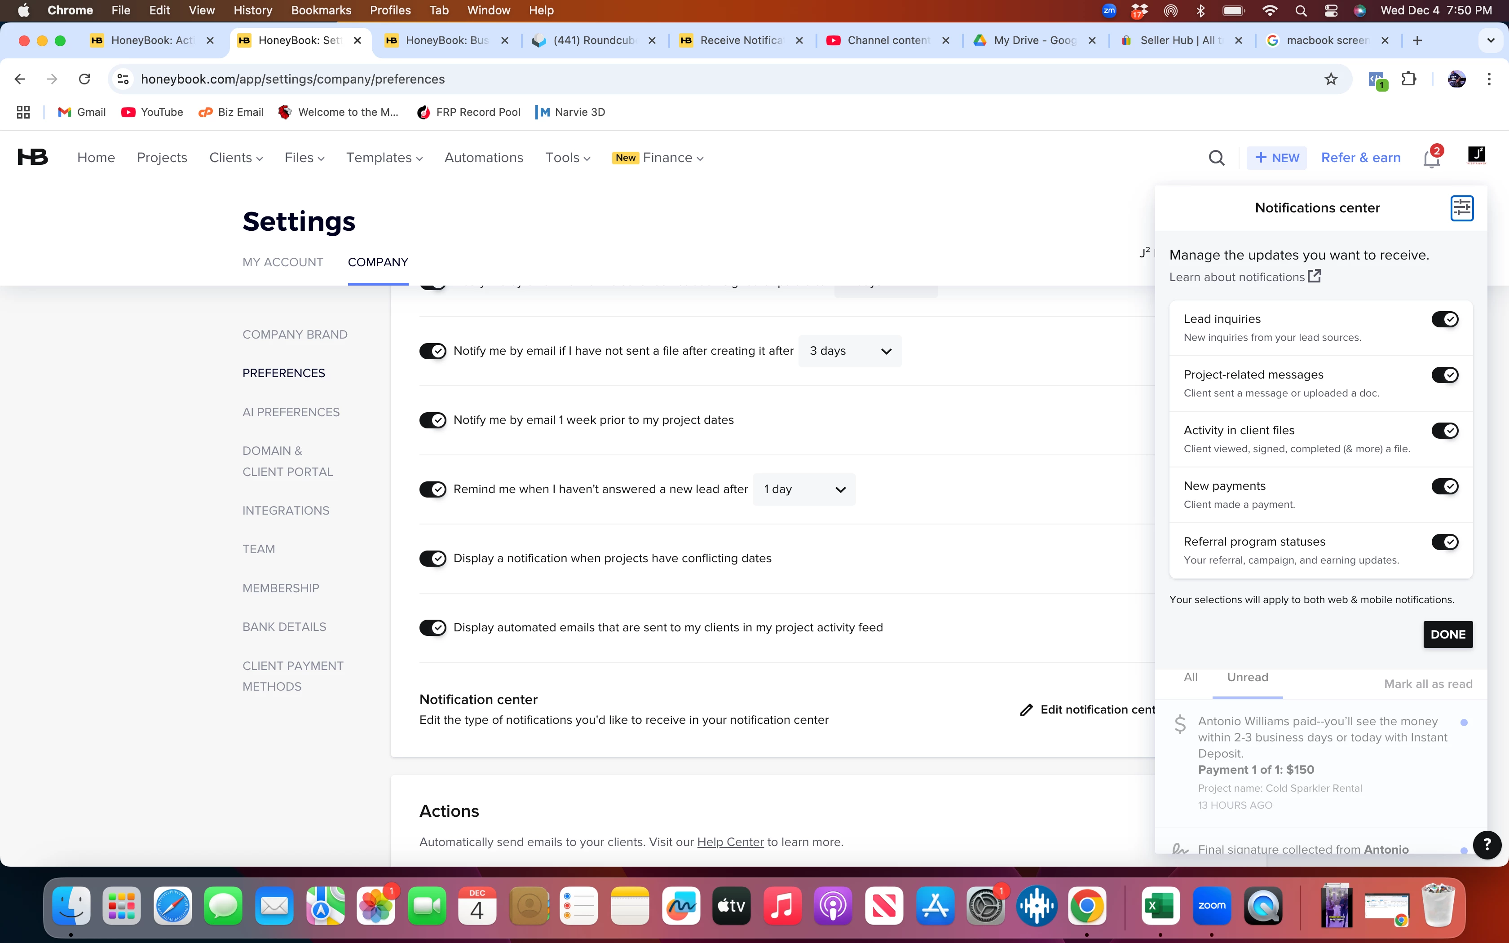Viewport: 1509px width, 943px height.
Task: Open the 3 days dropdown
Action: (849, 351)
